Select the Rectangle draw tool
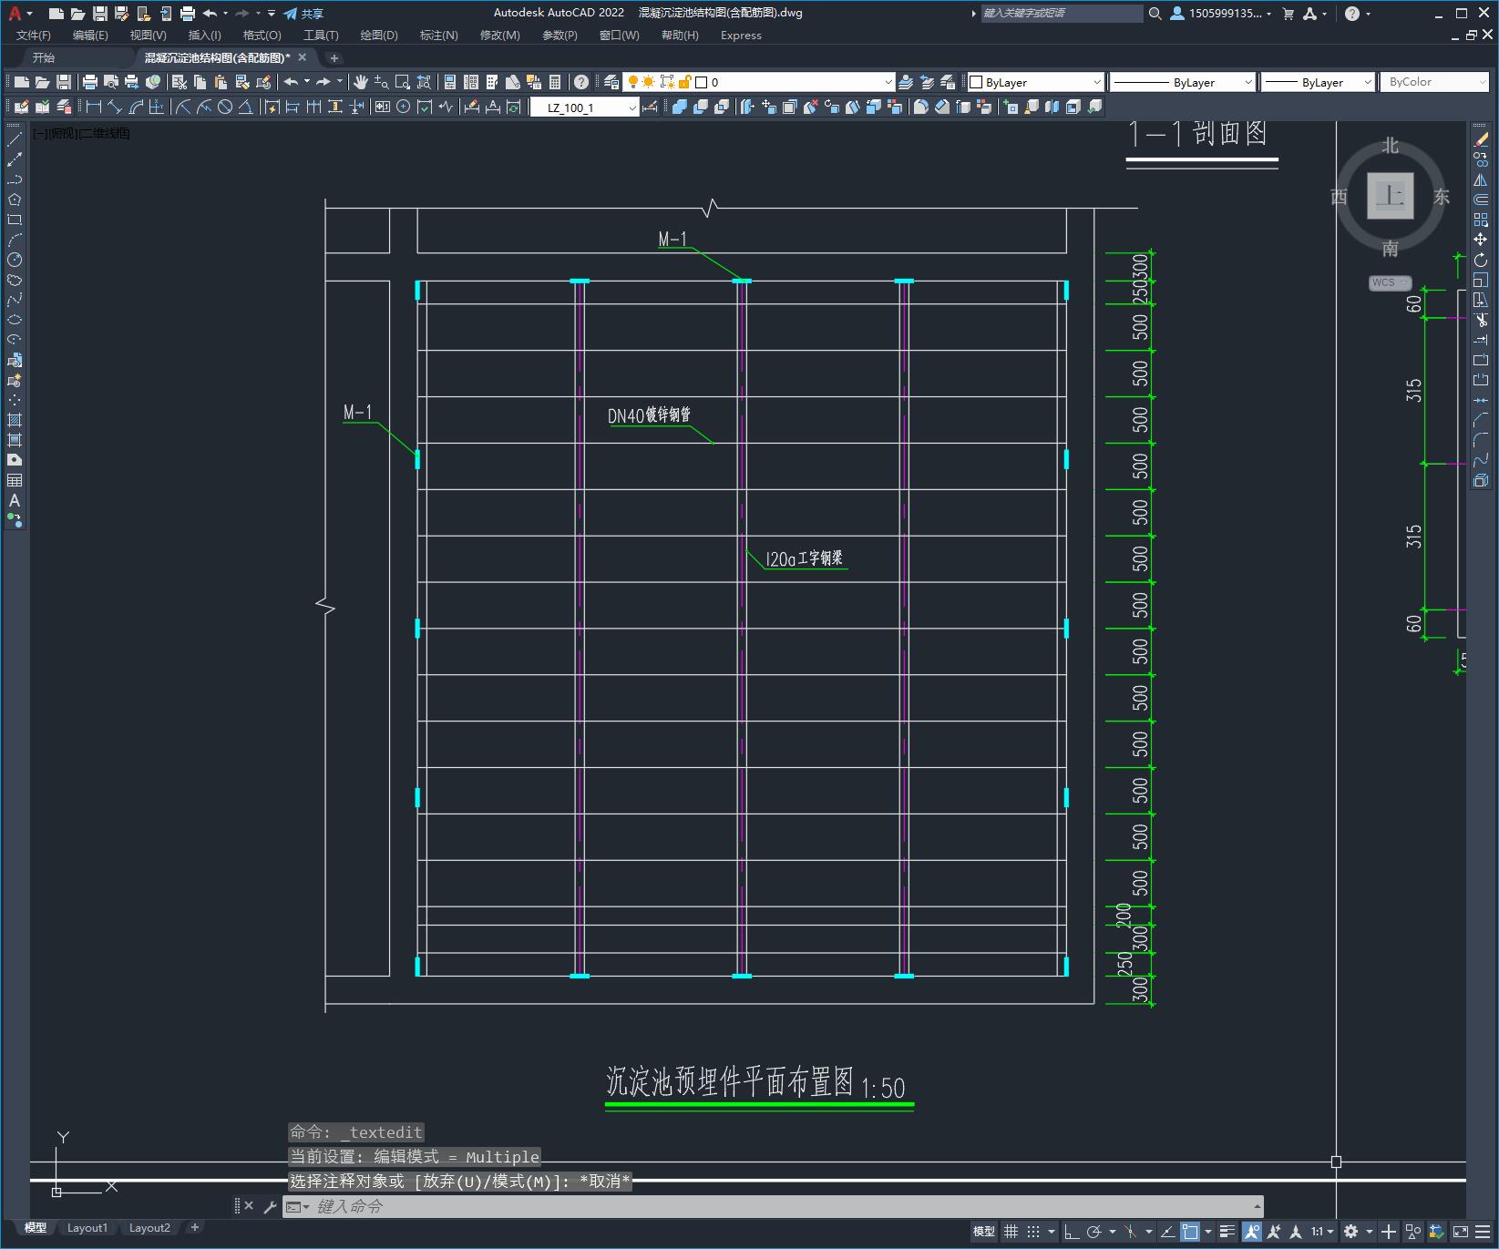1499x1249 pixels. (x=15, y=220)
